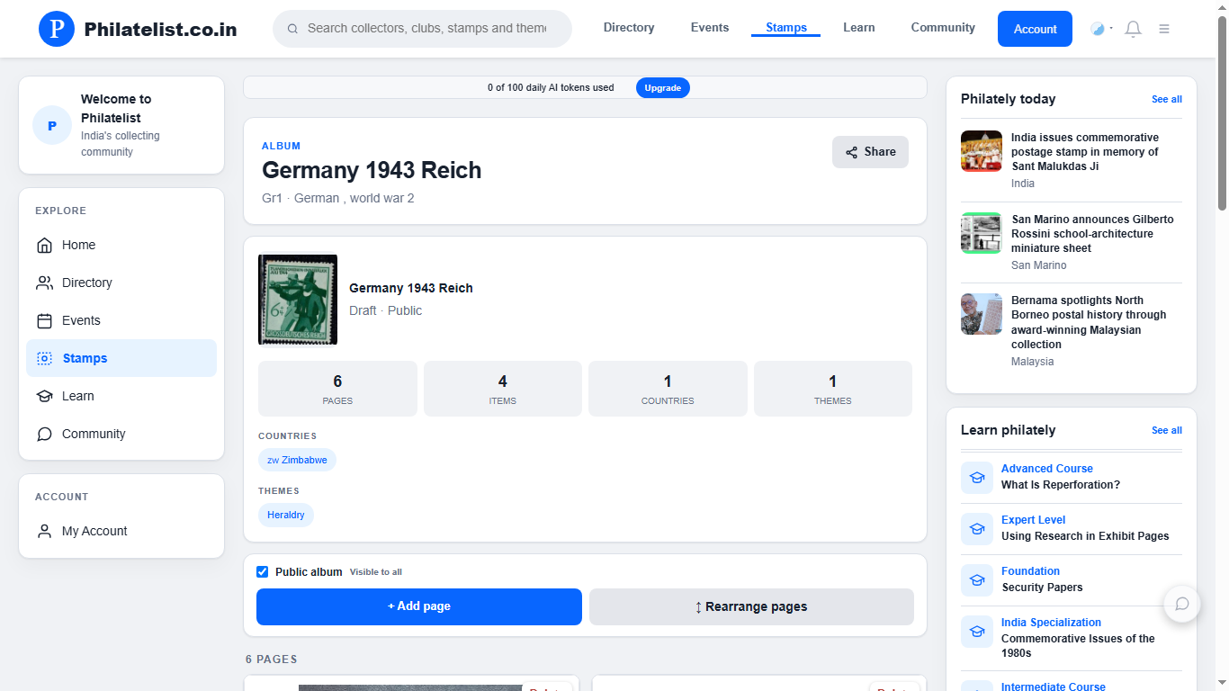Viewport: 1229px width, 691px height.
Task: Open See all for Learn philately
Action: coord(1167,430)
